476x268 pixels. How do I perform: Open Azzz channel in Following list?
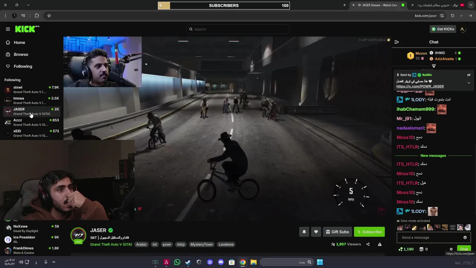32,122
